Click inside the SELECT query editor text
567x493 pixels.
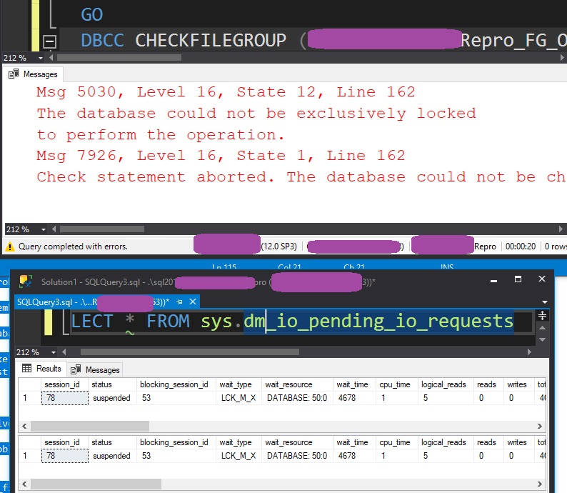[x=286, y=322]
